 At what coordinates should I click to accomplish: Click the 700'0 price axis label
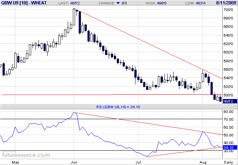coord(228,10)
